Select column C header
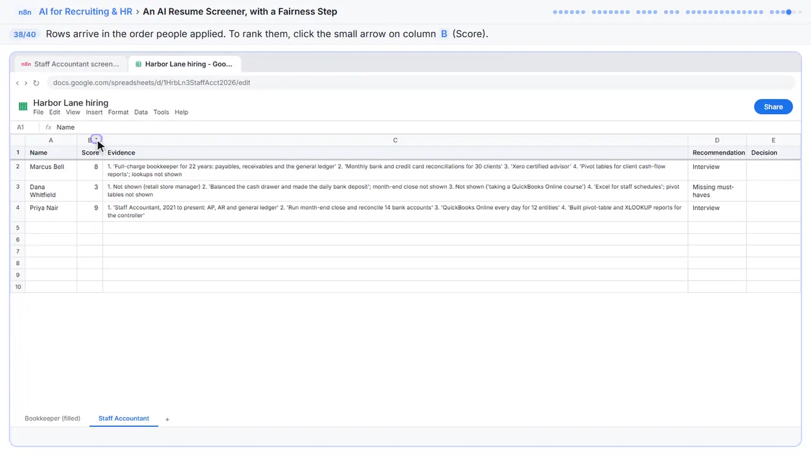811x456 pixels. [x=395, y=140]
